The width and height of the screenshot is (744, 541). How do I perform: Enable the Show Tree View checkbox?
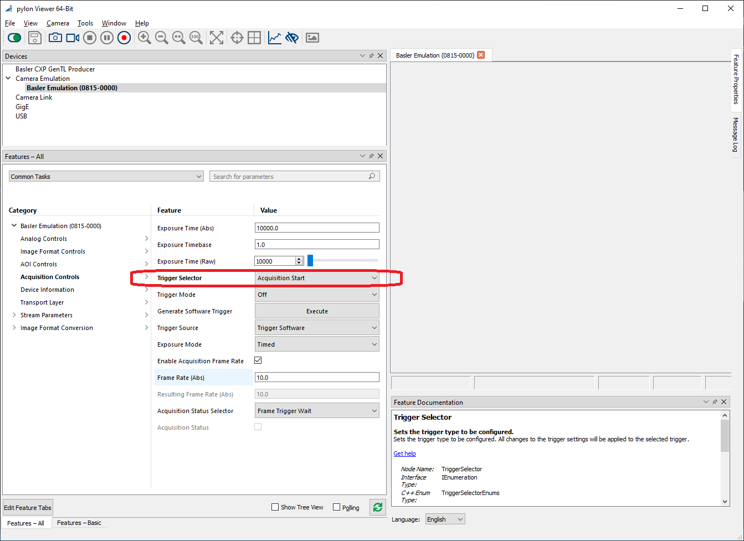275,507
